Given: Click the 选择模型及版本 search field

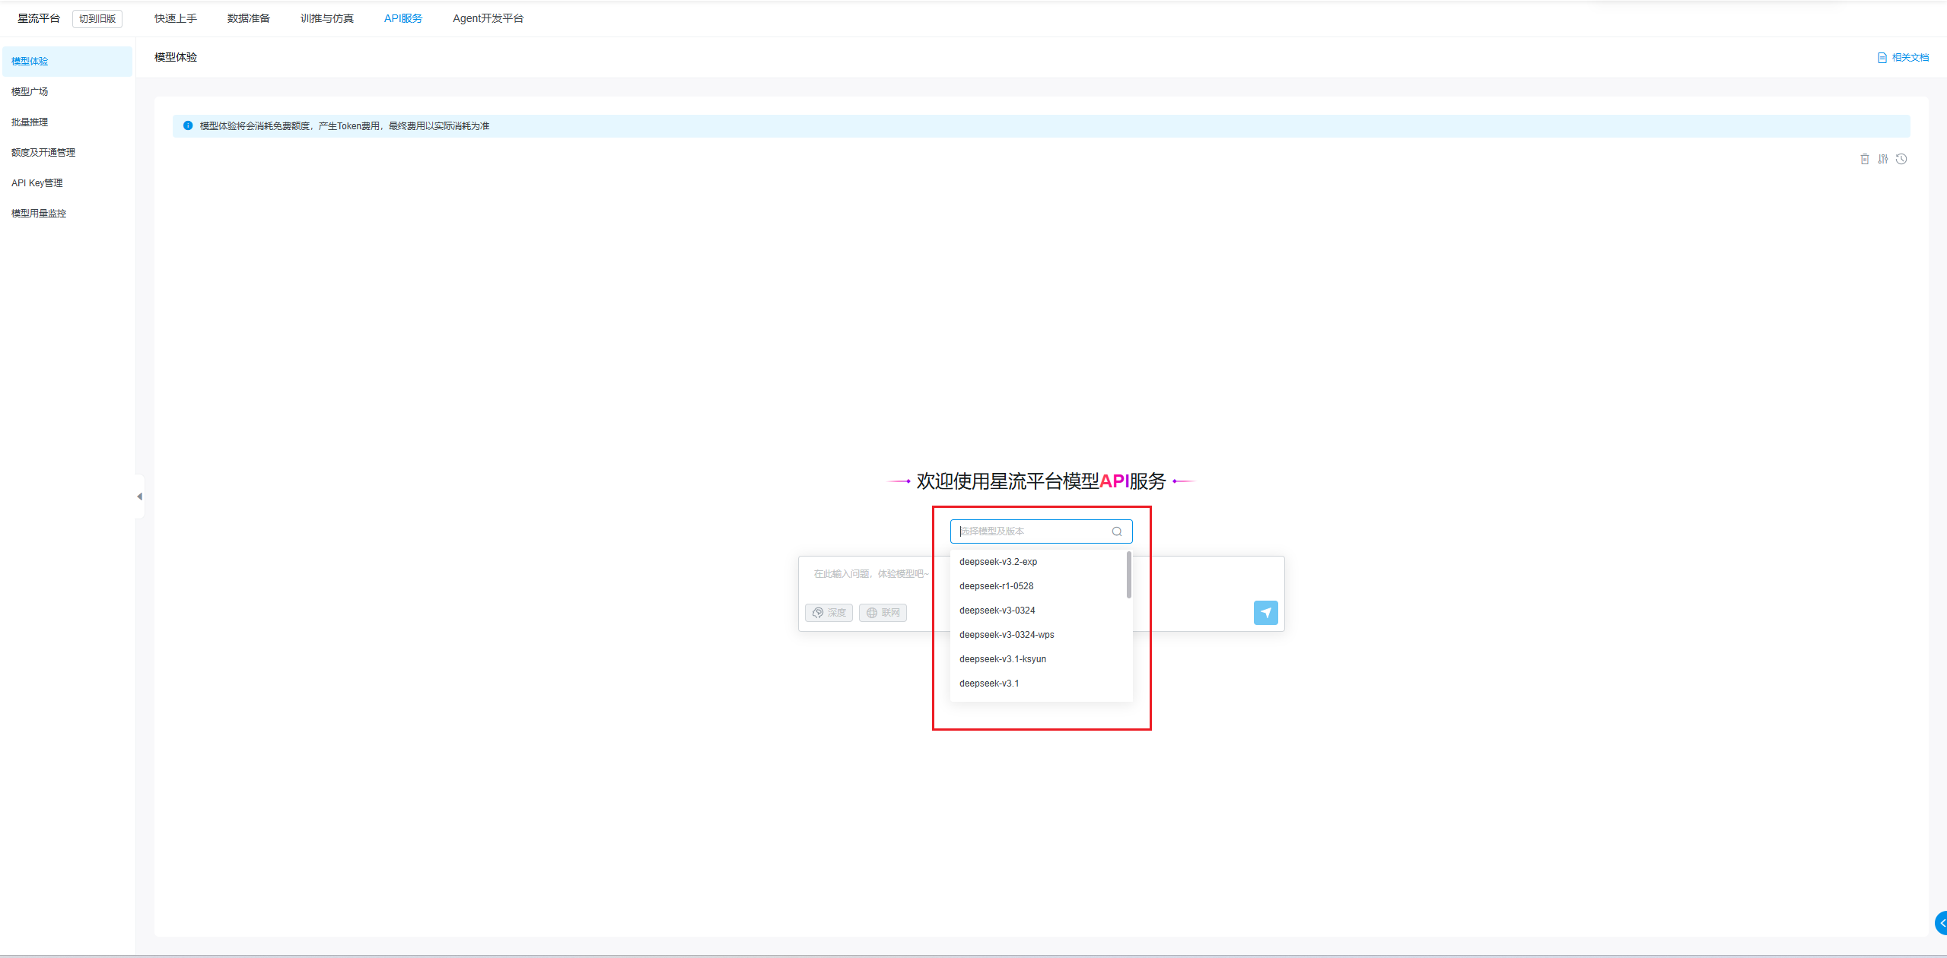Looking at the screenshot, I should [x=1031, y=531].
